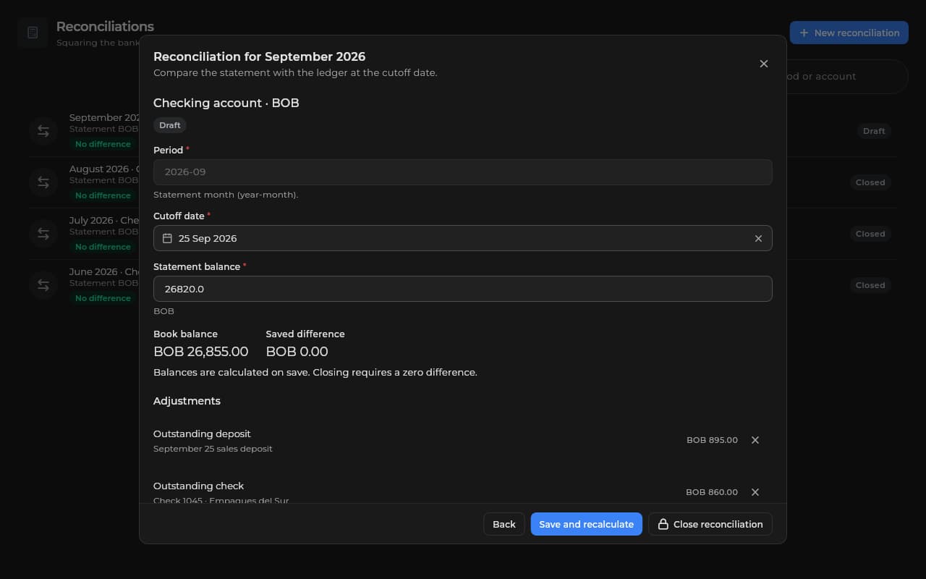The width and height of the screenshot is (926, 579).
Task: Click the Period field showing 2026-09
Action: (x=463, y=172)
